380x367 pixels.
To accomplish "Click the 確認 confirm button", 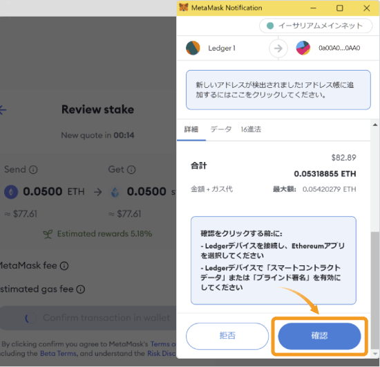I will (319, 336).
